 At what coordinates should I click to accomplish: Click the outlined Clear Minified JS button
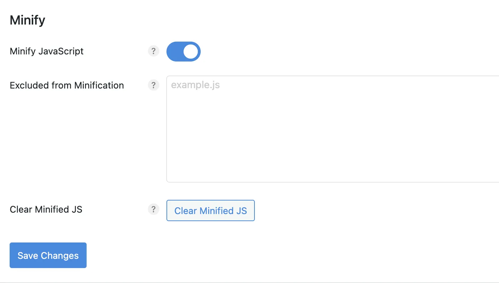[211, 210]
